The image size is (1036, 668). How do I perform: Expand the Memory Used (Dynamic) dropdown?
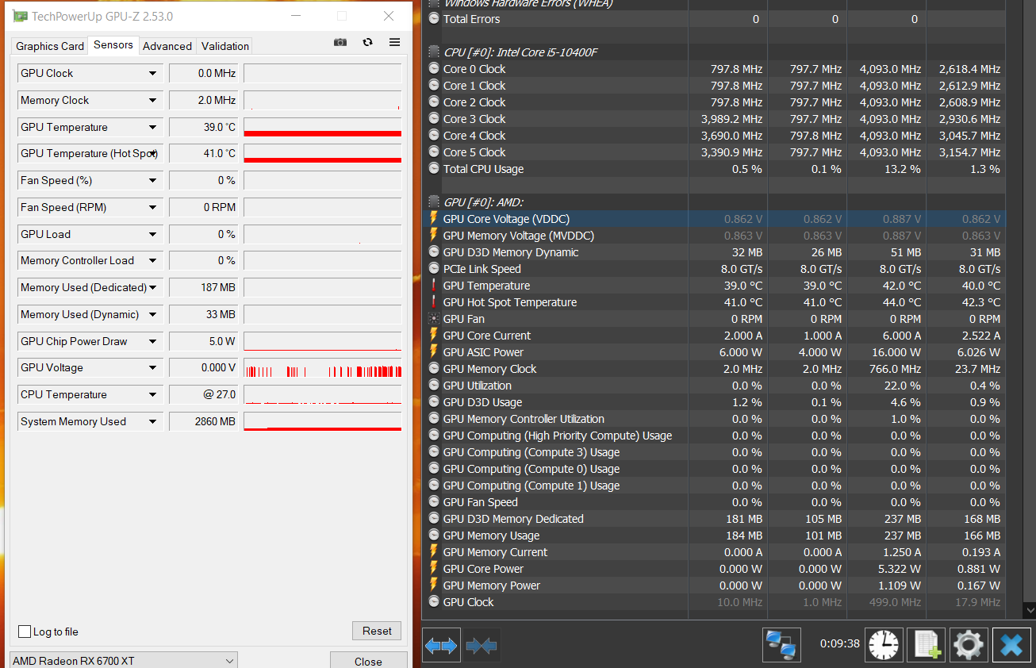pyautogui.click(x=152, y=314)
